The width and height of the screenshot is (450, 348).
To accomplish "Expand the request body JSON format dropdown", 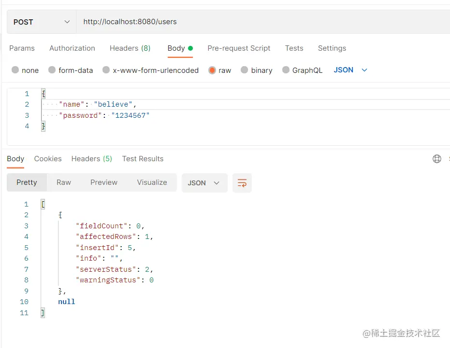I will (x=350, y=70).
